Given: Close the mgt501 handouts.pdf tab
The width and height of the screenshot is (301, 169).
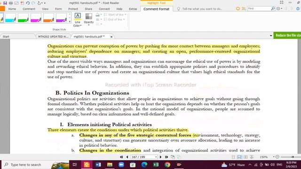Looking at the screenshot, I should click(x=111, y=37).
